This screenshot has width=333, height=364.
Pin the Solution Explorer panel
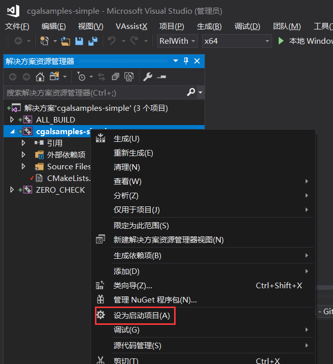[186, 61]
